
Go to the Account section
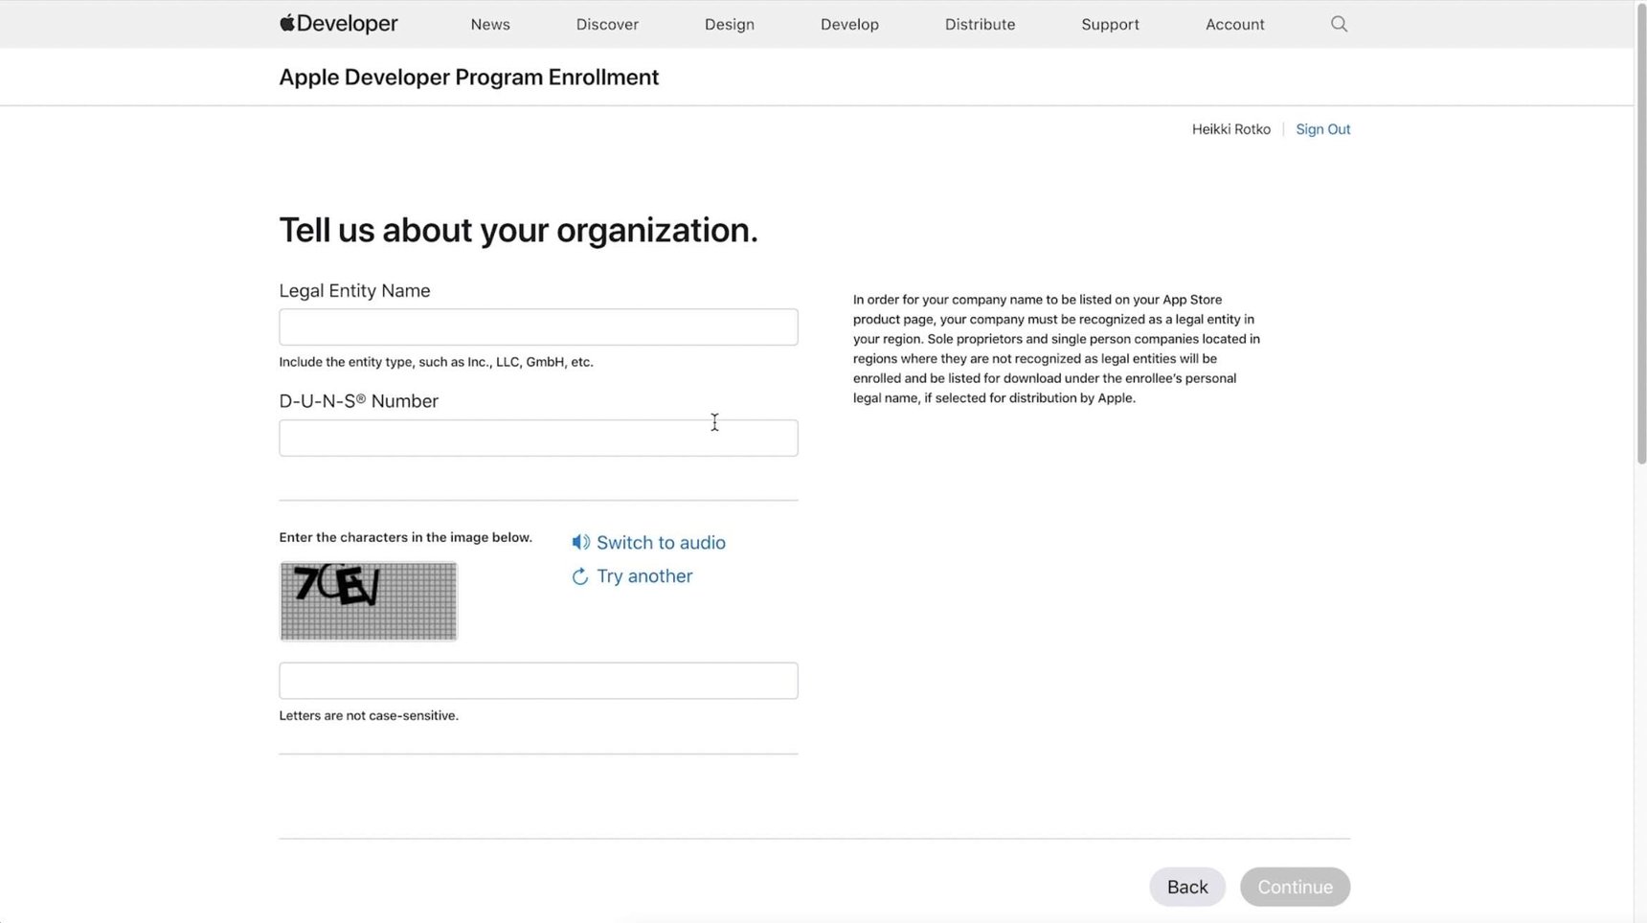coord(1234,24)
